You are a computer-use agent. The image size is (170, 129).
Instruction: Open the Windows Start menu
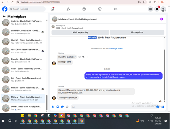point(3,121)
